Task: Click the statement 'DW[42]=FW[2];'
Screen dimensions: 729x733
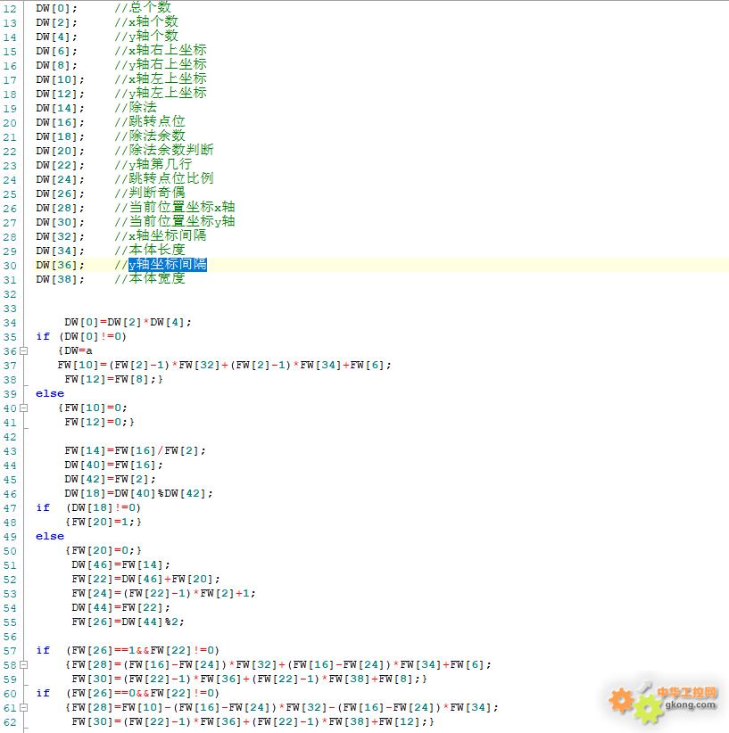Action: click(x=111, y=479)
